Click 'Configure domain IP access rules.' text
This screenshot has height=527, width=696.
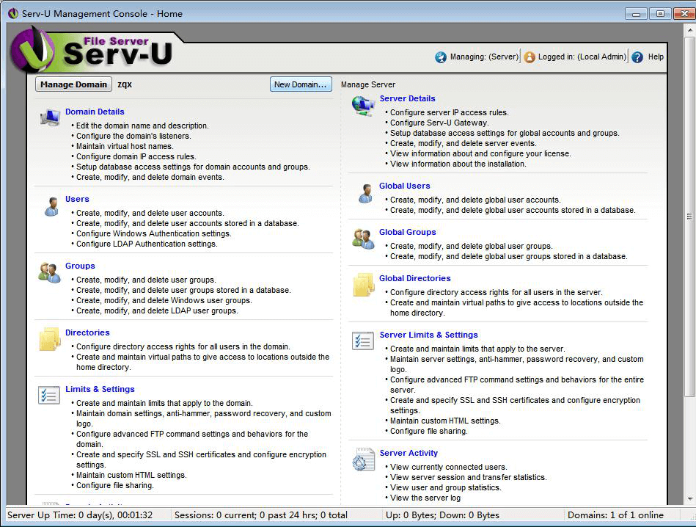click(136, 156)
